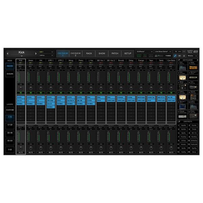Toggle the green IN button on Snare
203x203 pixels.
point(31,92)
